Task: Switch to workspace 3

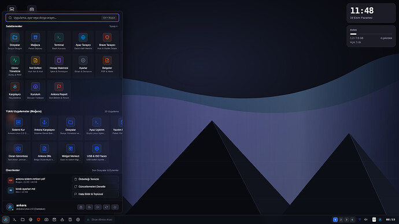Action: pyautogui.click(x=346, y=220)
